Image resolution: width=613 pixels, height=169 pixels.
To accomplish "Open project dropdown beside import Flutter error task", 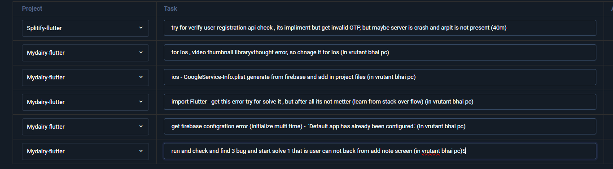I will [x=85, y=102].
